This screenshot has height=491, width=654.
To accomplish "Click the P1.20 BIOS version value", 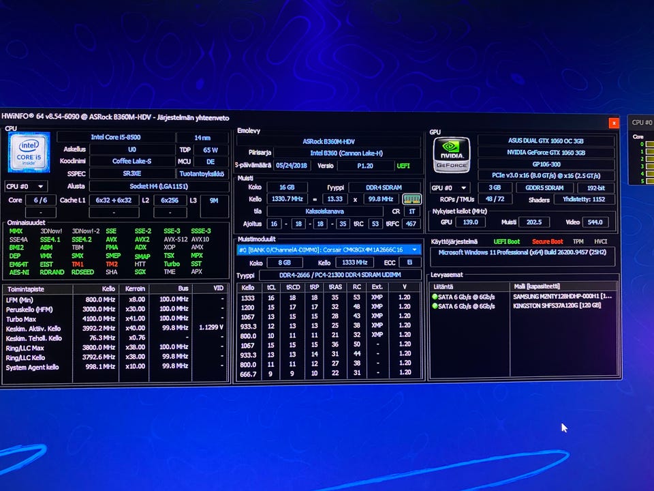I will pyautogui.click(x=365, y=166).
